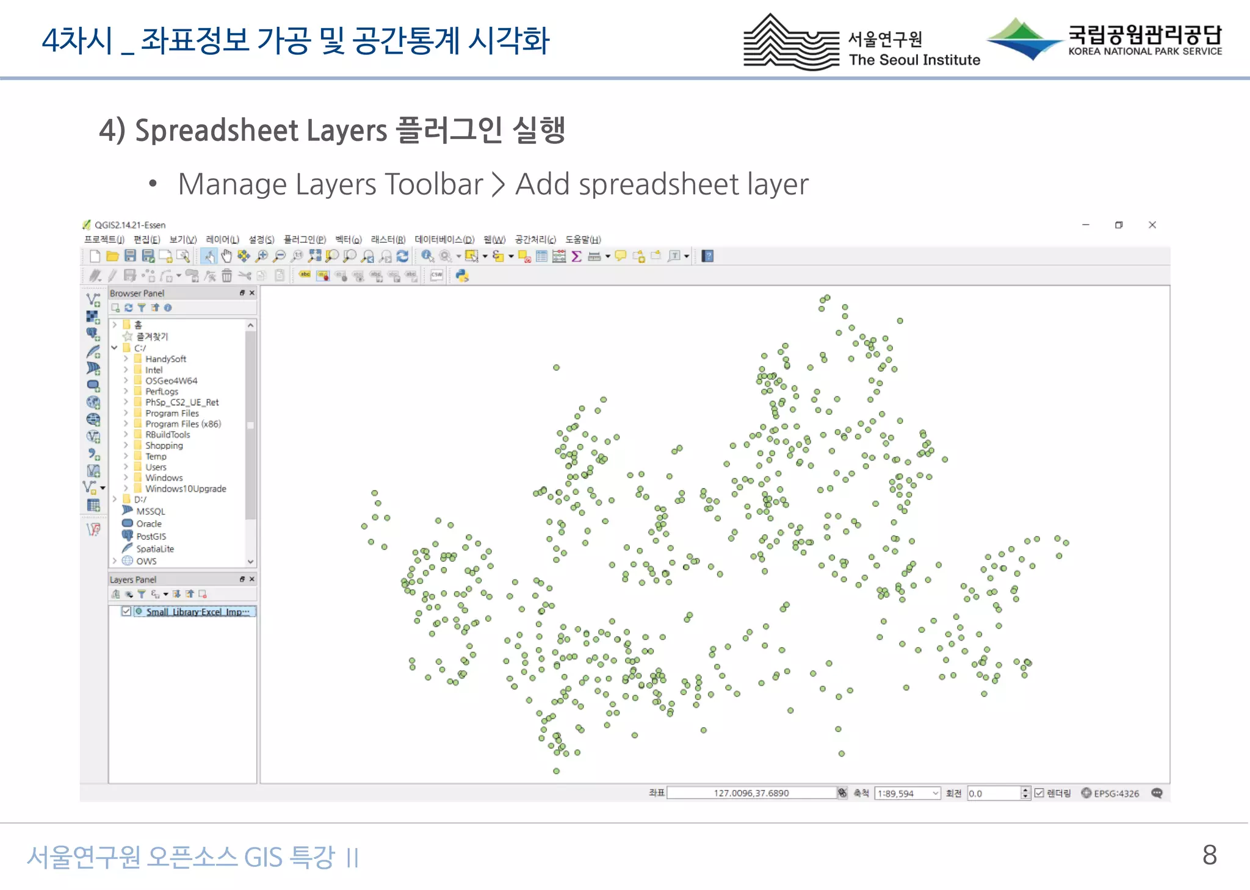Open the select features tool dropdown arrow
The width and height of the screenshot is (1250, 890).
click(x=485, y=256)
